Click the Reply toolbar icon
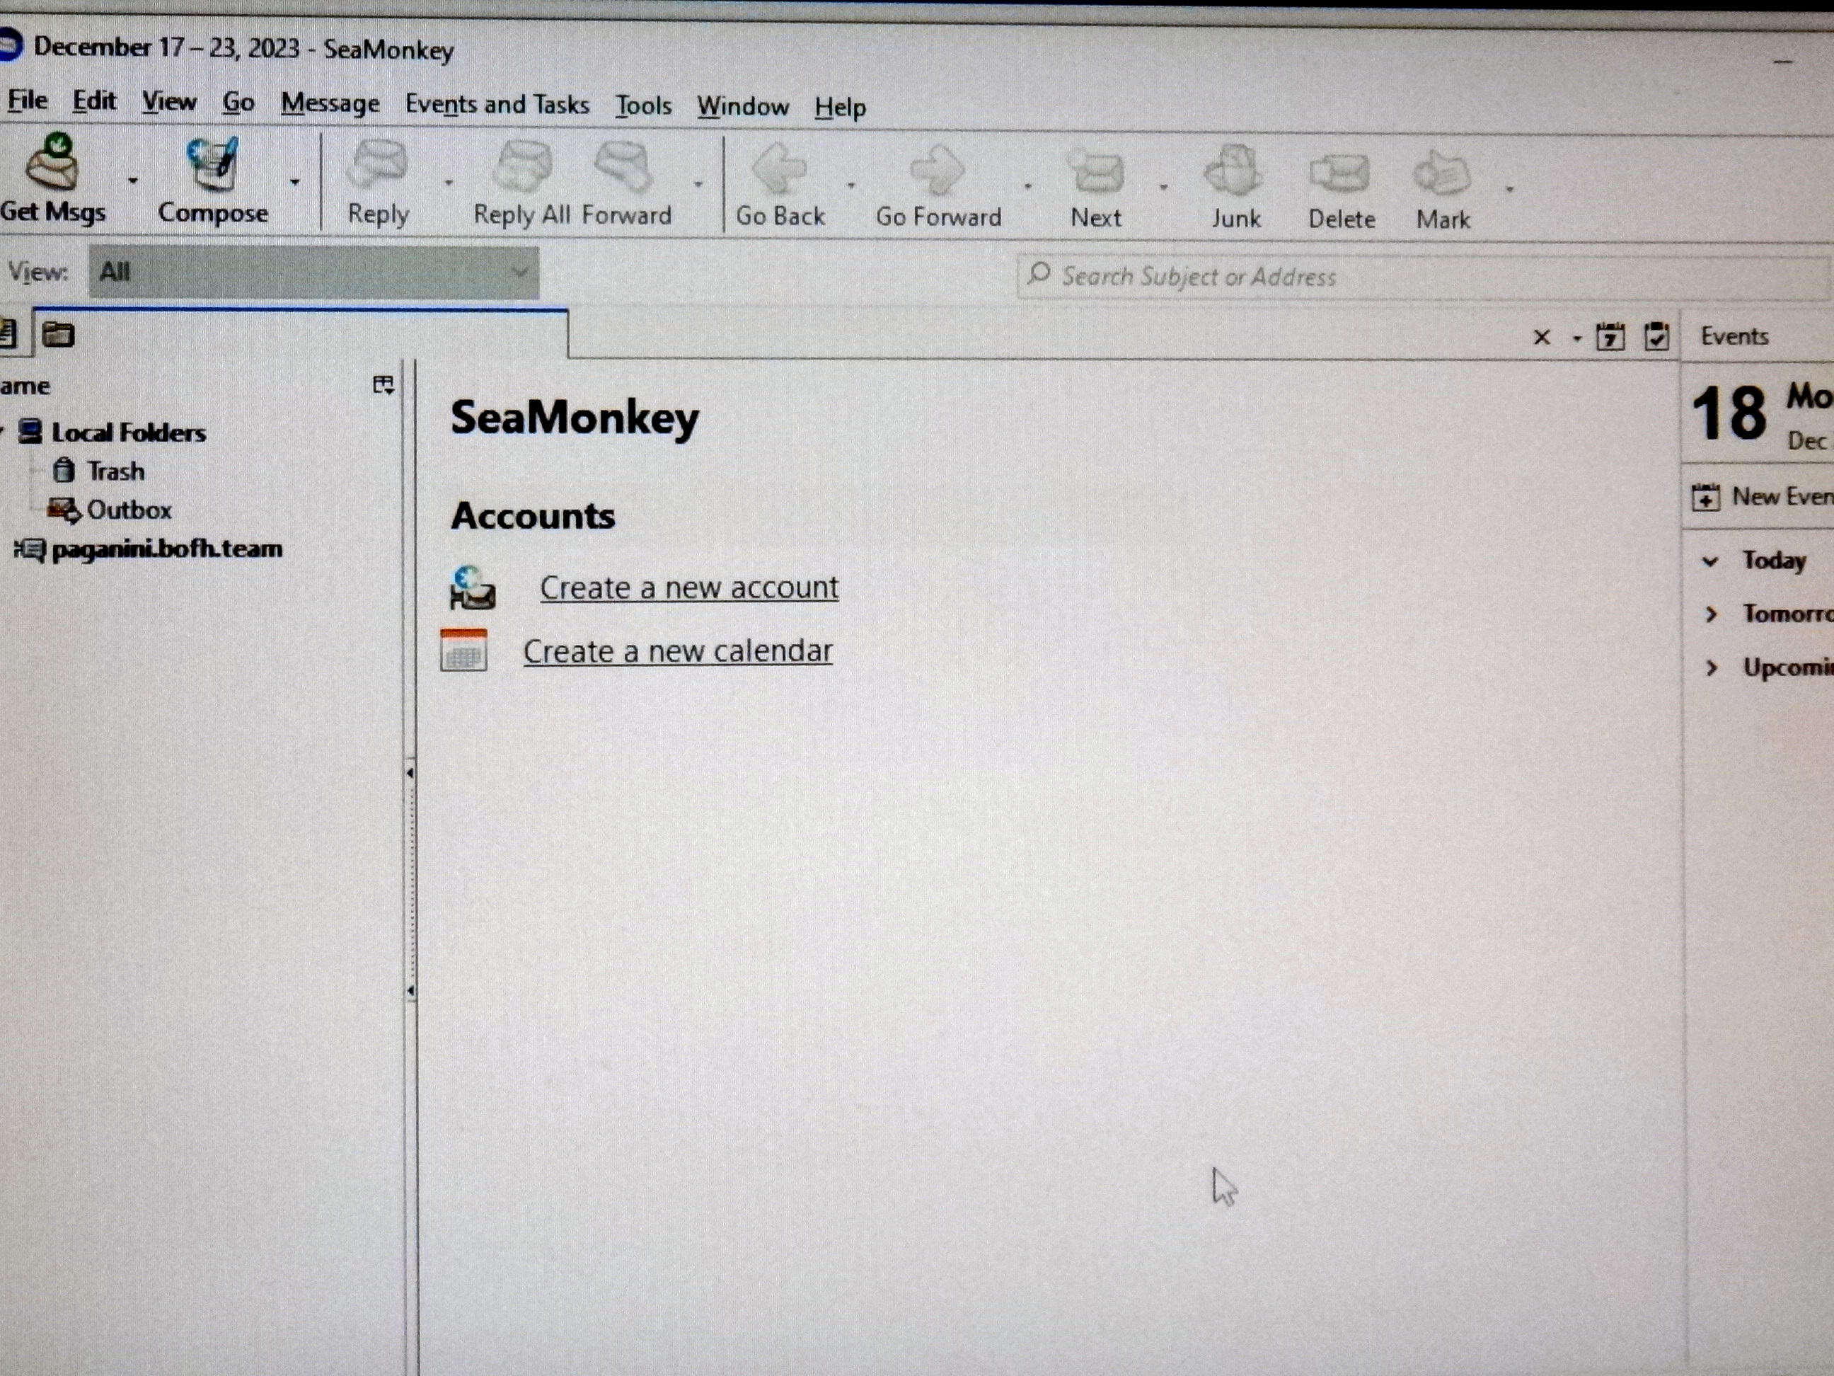This screenshot has width=1834, height=1376. [377, 164]
